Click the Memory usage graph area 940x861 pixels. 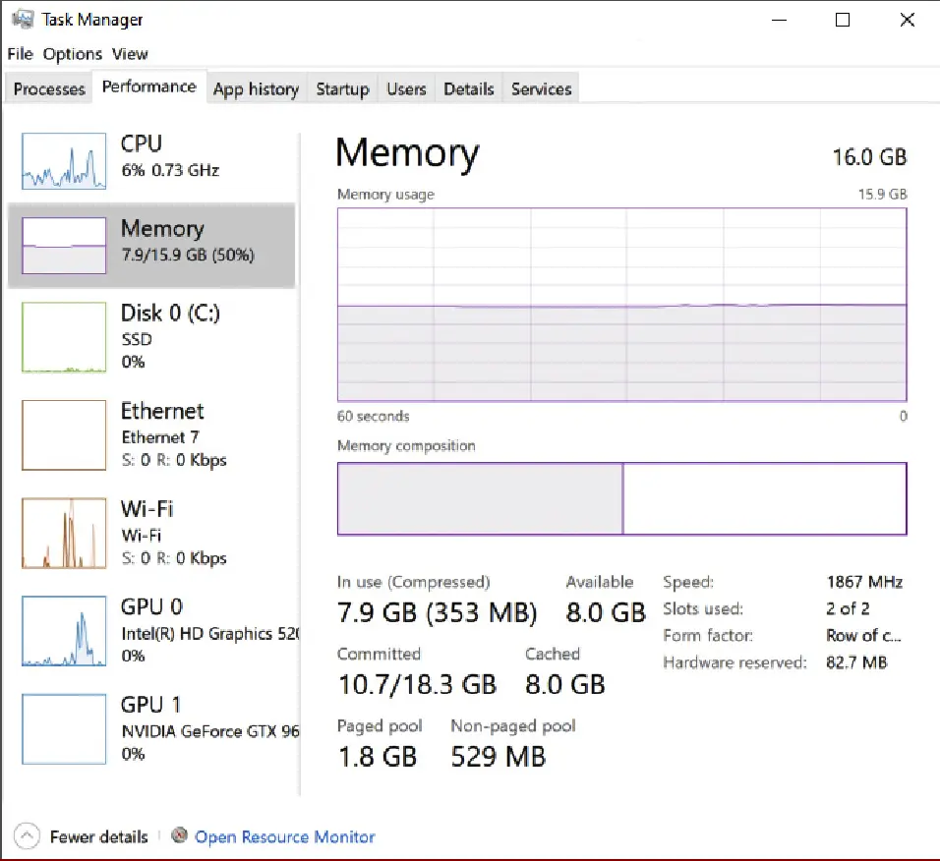click(x=621, y=305)
